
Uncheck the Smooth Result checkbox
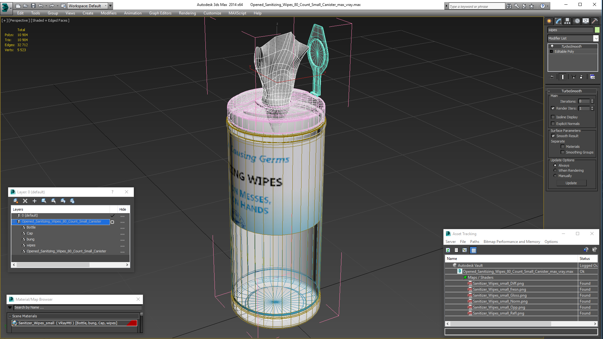tap(553, 136)
